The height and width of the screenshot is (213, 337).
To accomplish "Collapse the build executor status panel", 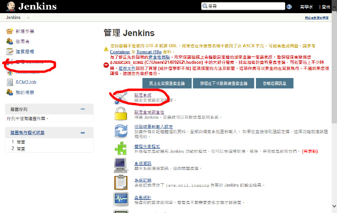I will (83, 133).
